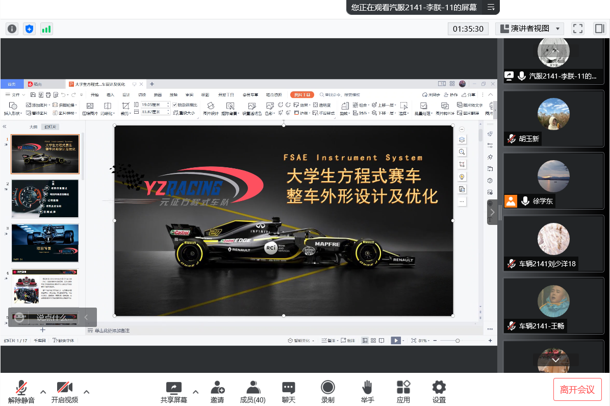The width and height of the screenshot is (610, 406).
Task: Click 图片转文字 picture to text
Action: click(x=470, y=105)
